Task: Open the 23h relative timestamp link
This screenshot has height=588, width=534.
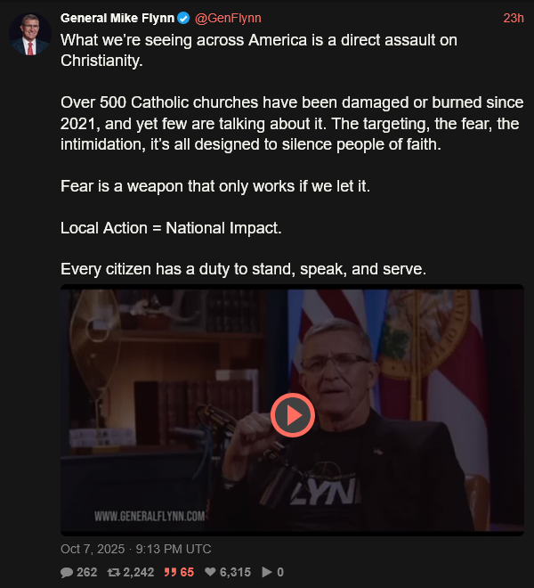Action: tap(514, 18)
